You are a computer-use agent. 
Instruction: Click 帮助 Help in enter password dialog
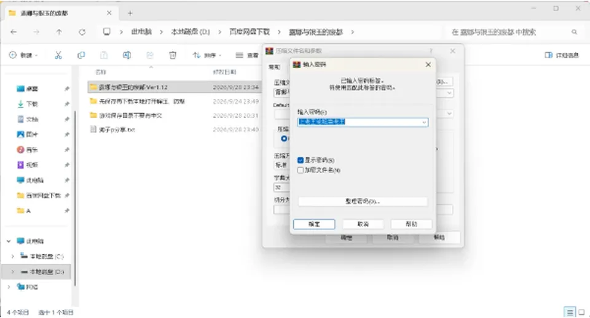pos(411,224)
